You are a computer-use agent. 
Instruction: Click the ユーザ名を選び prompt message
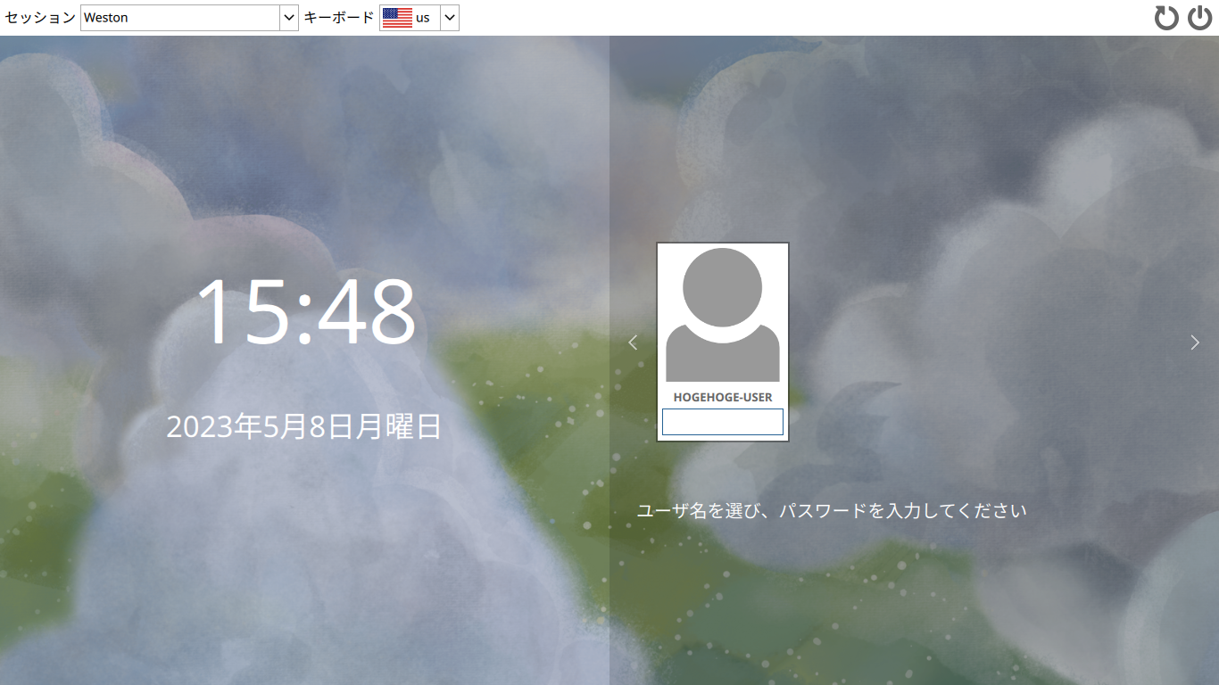pyautogui.click(x=832, y=511)
